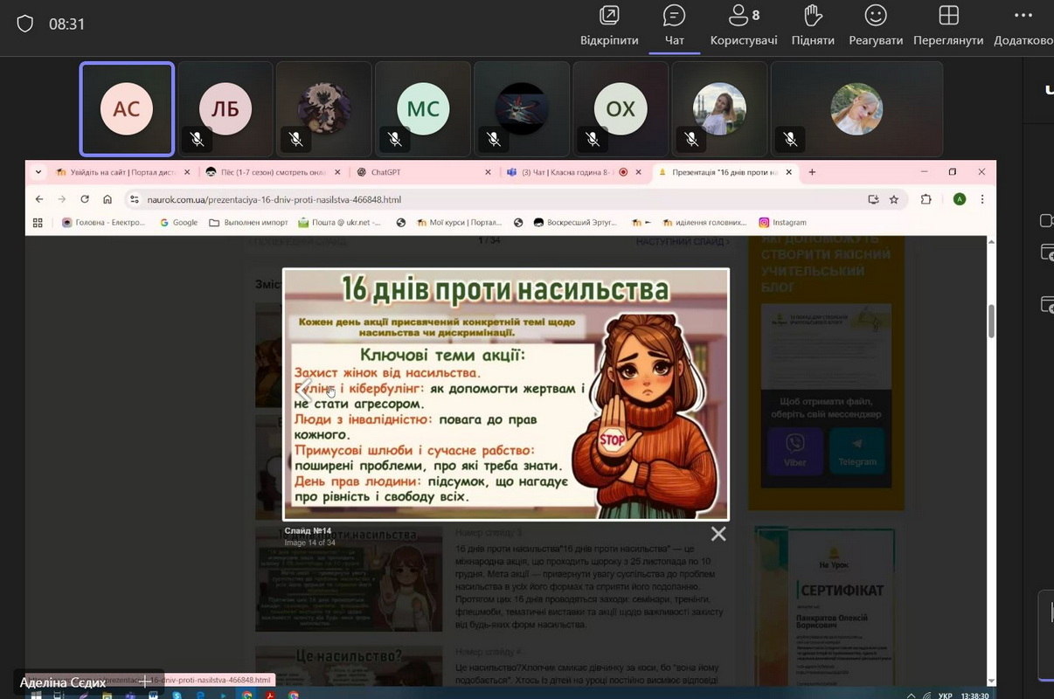This screenshot has height=699, width=1054.
Task: Close the slide lightbox with the X
Action: coord(718,534)
